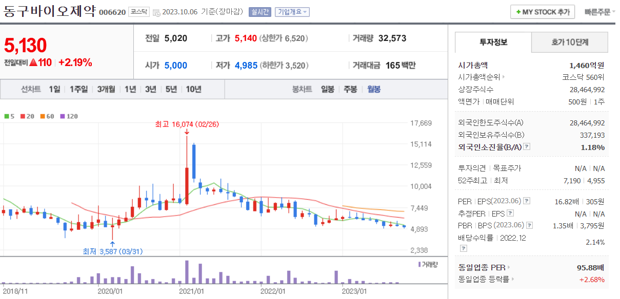620x299 pixels.
Task: Click the 고가 value 5,140
Action: pos(245,38)
